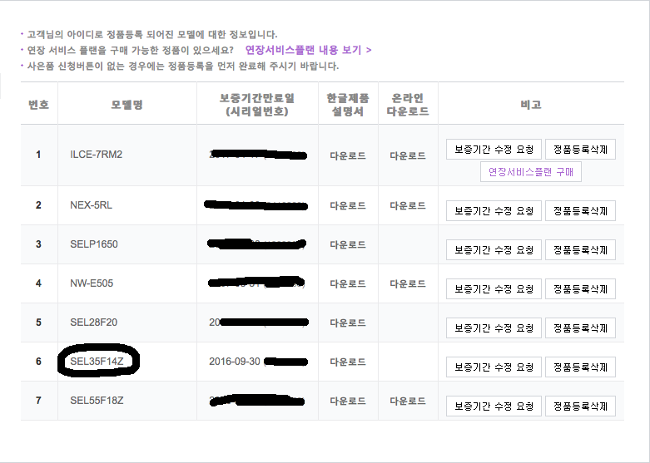This screenshot has width=650, height=463.
Task: Download the 한글제품 설명서 for ILCE-7RM2
Action: 348,155
